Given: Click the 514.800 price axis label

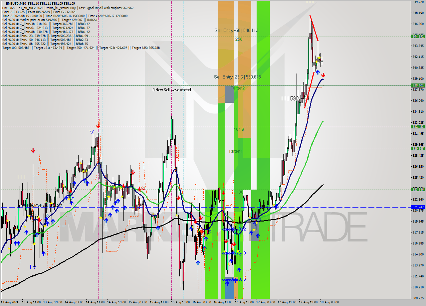Looking at the screenshot, I should [418, 254].
